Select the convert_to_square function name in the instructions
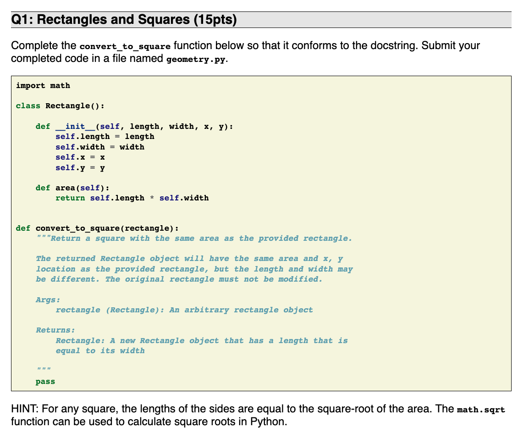 pyautogui.click(x=125, y=46)
